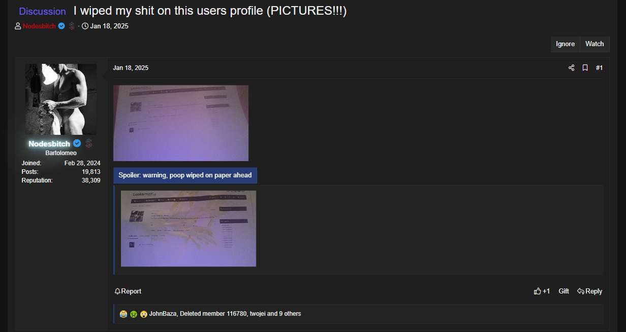Open the reactions list JohnBaza and 9 others
Screen dimensions: 626x332
pos(225,314)
